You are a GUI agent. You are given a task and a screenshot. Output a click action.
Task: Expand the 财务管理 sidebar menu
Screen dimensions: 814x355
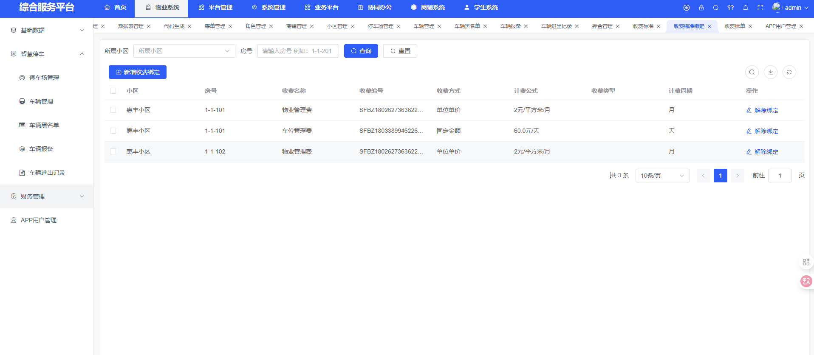(47, 196)
